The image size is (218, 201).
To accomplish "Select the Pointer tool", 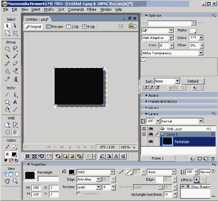I will [7, 26].
